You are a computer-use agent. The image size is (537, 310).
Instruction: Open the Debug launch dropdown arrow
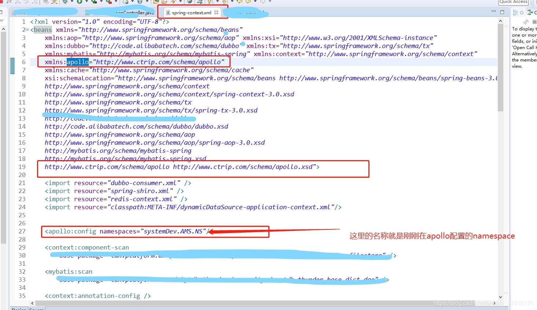coord(71,1)
